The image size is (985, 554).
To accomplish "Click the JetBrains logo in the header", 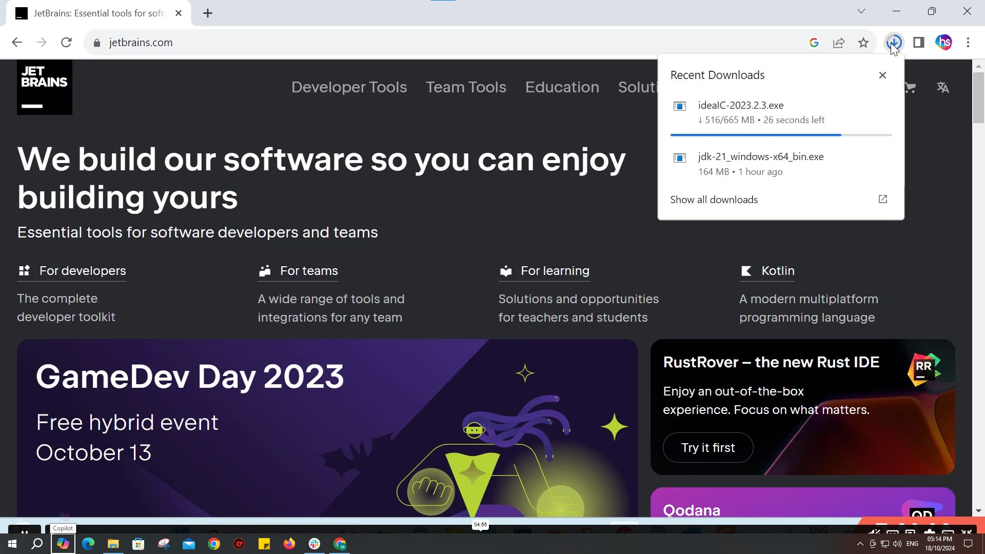I will pos(44,87).
